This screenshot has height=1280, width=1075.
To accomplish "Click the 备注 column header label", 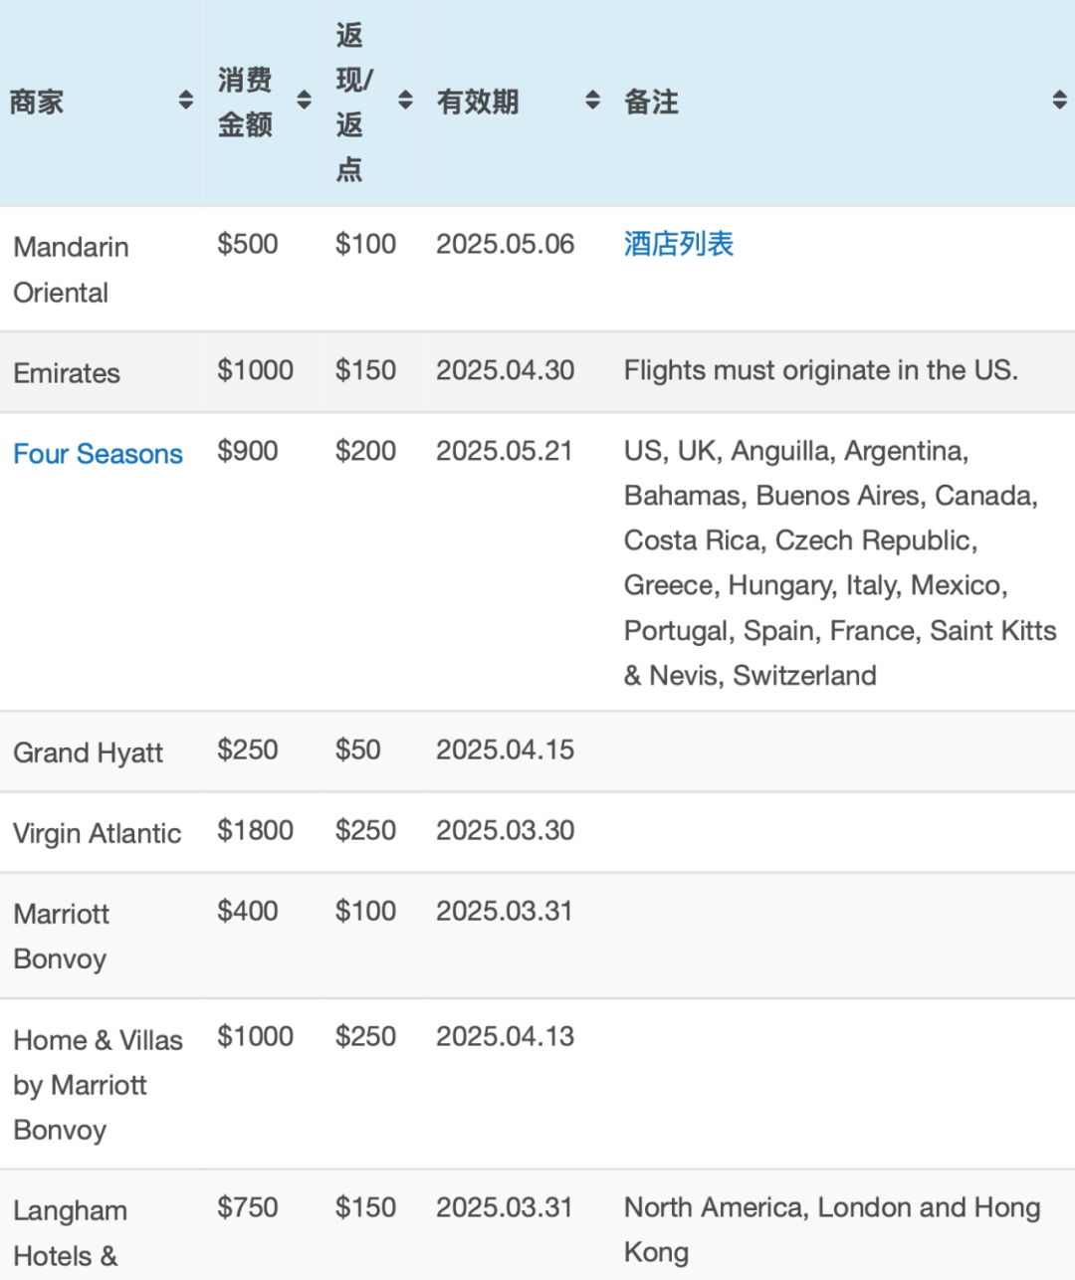I will 651,102.
